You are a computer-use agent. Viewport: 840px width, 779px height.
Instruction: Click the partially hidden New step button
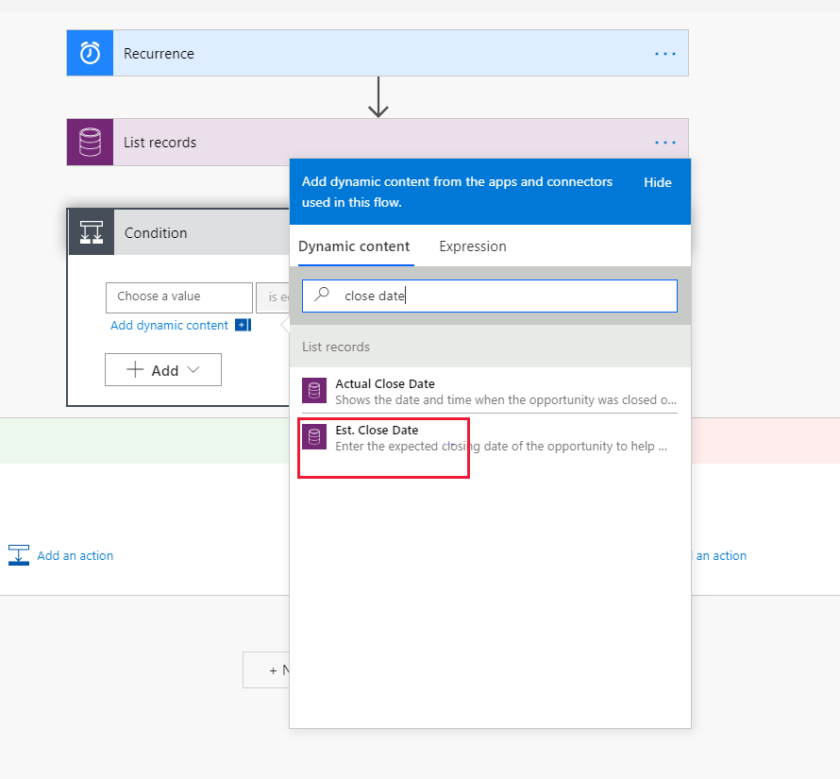266,669
